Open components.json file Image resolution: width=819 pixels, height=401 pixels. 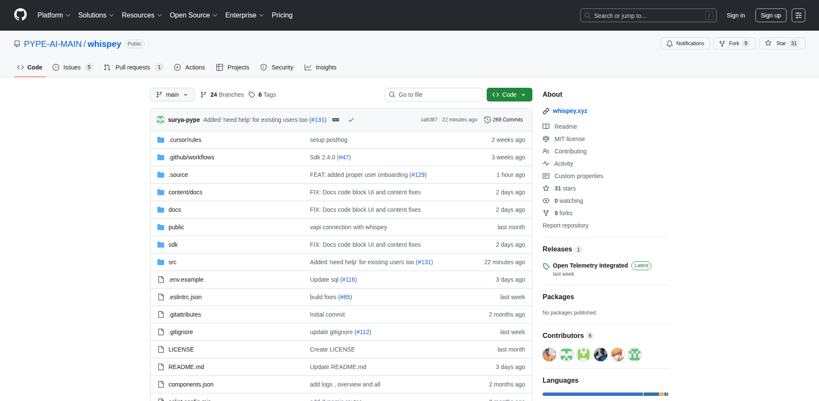click(x=191, y=384)
